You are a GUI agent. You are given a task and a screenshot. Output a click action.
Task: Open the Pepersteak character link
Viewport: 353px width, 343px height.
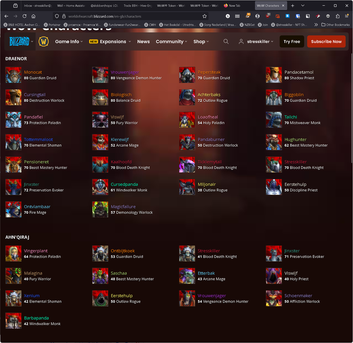pos(209,72)
